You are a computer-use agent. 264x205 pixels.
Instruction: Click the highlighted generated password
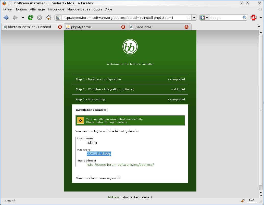[x=99, y=154]
